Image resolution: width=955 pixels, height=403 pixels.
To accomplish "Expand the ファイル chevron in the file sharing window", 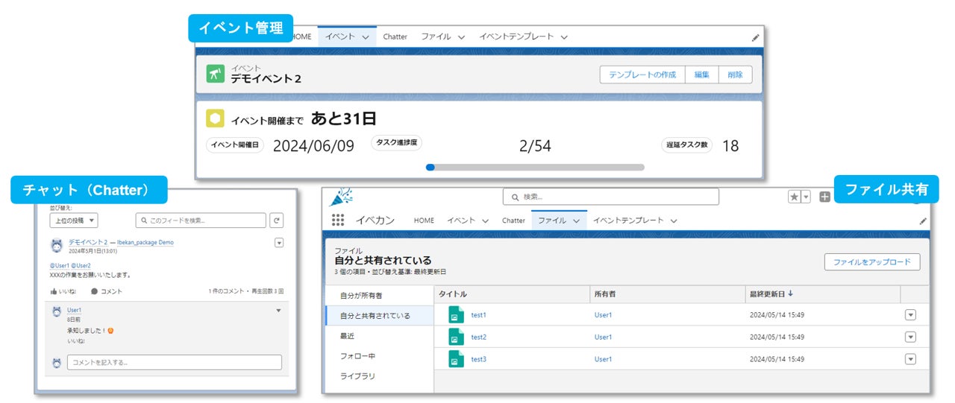I will pyautogui.click(x=576, y=221).
